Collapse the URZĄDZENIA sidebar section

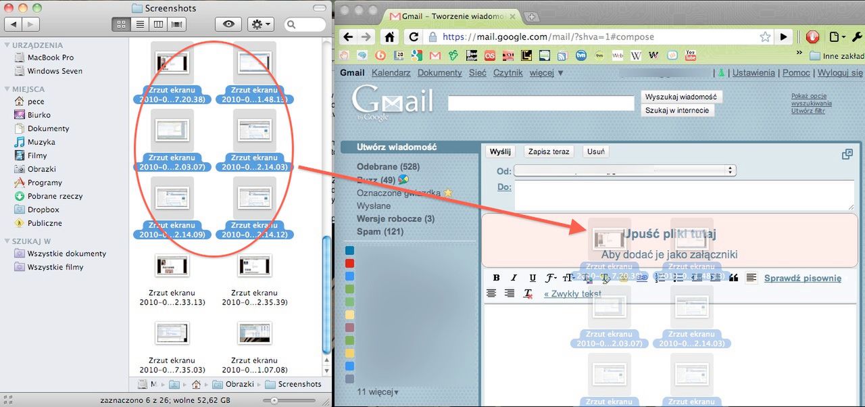coord(7,45)
